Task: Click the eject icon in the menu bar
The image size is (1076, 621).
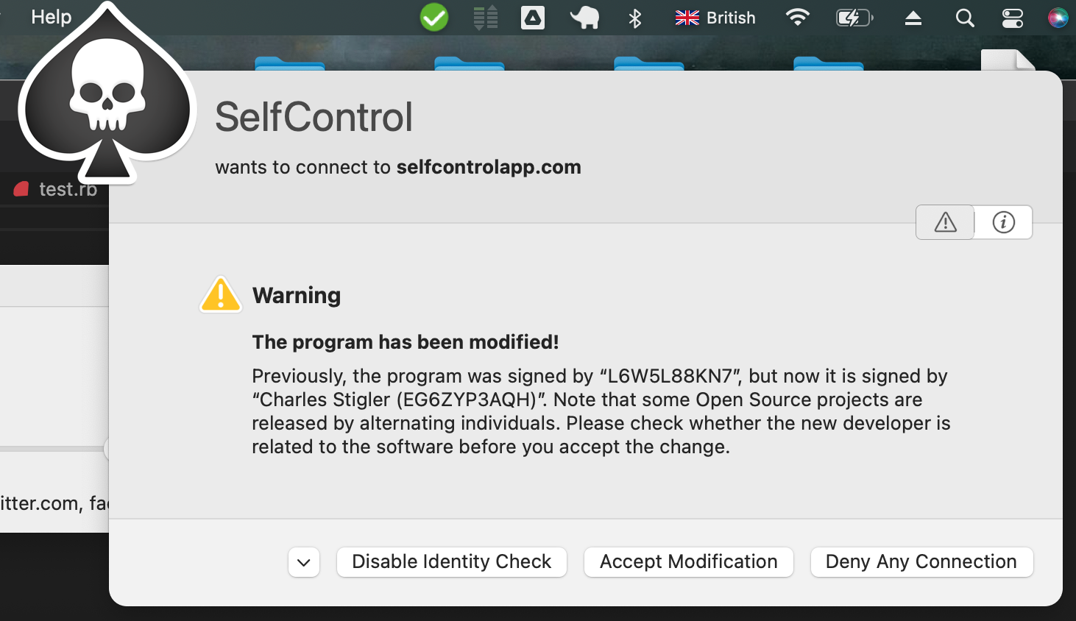Action: click(913, 17)
